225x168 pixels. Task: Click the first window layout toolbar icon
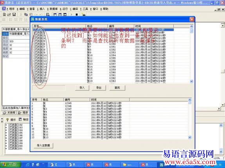[55, 14]
